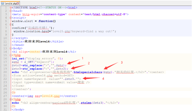195x111 pixels.
Task: Click the closing </form> tag
Action: (x=18, y=86)
